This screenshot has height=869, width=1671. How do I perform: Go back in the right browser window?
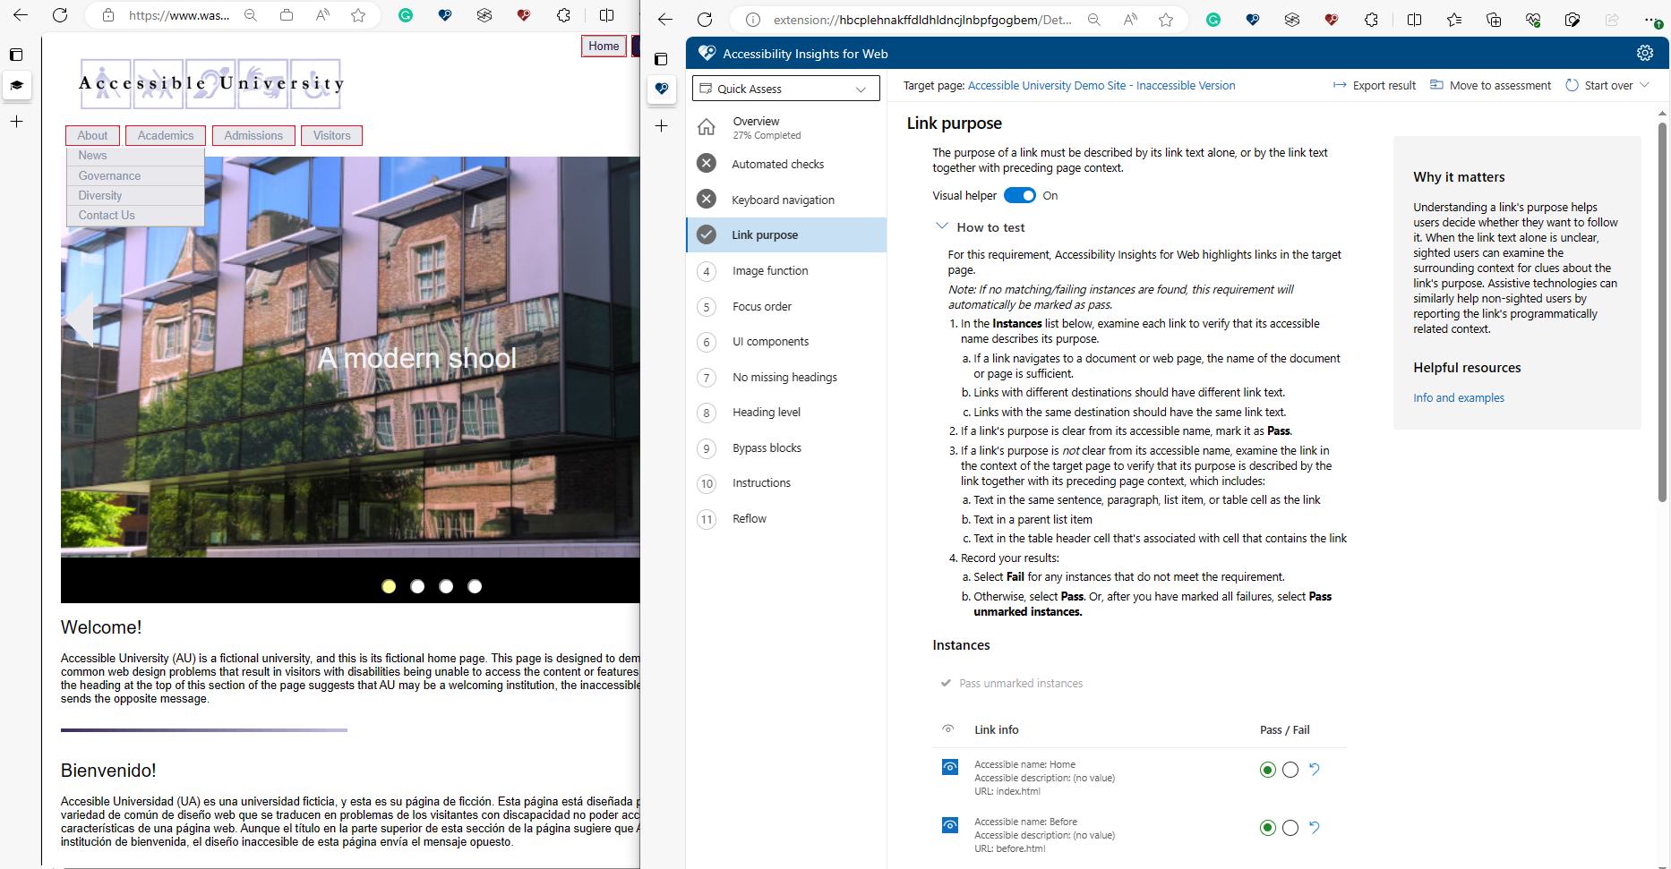pyautogui.click(x=664, y=19)
